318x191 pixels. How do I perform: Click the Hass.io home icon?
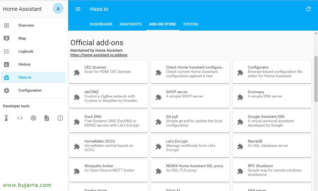(7, 77)
